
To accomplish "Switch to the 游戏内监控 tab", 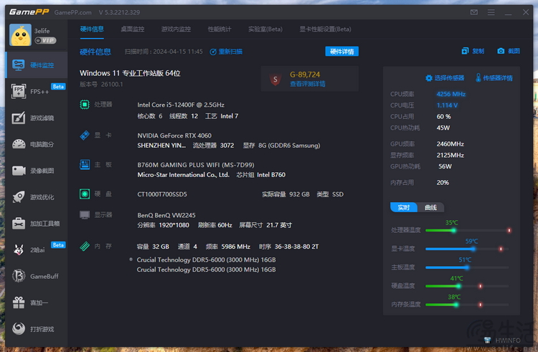I will [176, 29].
